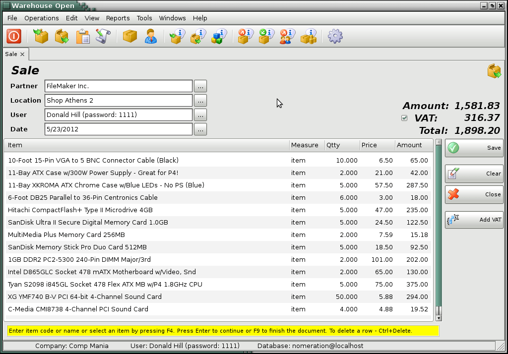Click the Save button
This screenshot has height=354, width=508.
coord(474,148)
